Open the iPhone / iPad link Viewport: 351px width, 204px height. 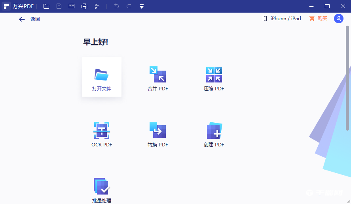point(281,19)
